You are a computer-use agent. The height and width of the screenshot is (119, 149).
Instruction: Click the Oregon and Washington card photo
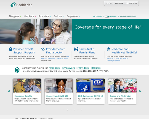coord(123,85)
